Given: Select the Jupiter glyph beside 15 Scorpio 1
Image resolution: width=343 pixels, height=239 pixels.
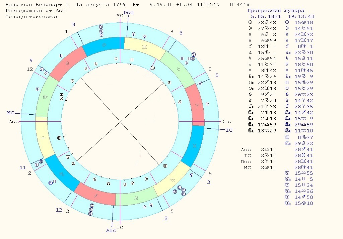Looking at the screenshot, I should [x=250, y=52].
